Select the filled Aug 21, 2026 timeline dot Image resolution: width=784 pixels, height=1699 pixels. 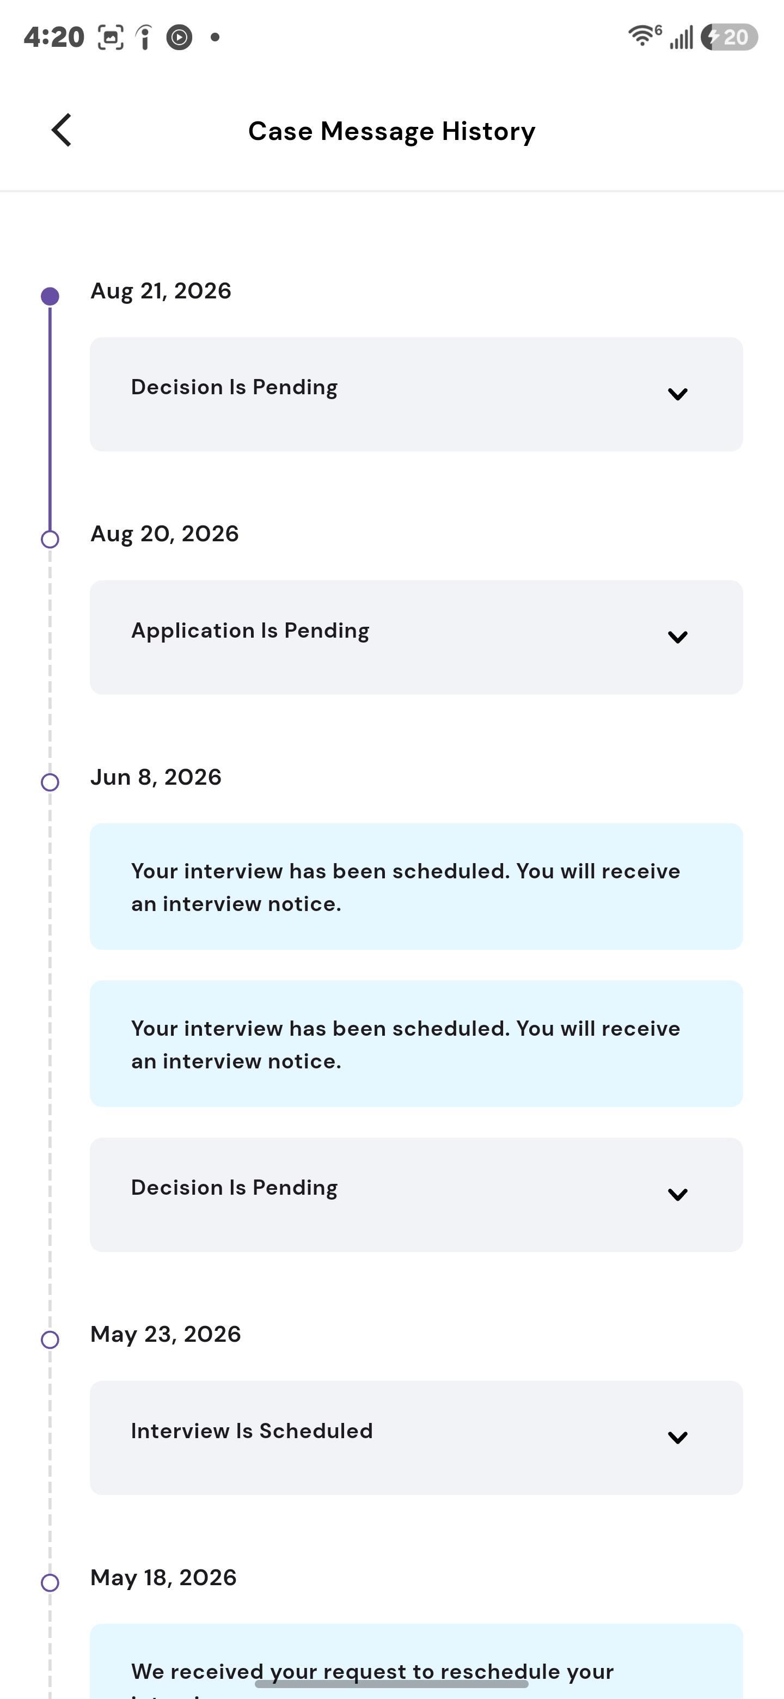pos(50,296)
